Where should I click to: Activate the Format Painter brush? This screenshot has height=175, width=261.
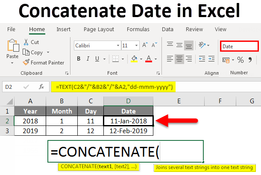click(x=26, y=62)
